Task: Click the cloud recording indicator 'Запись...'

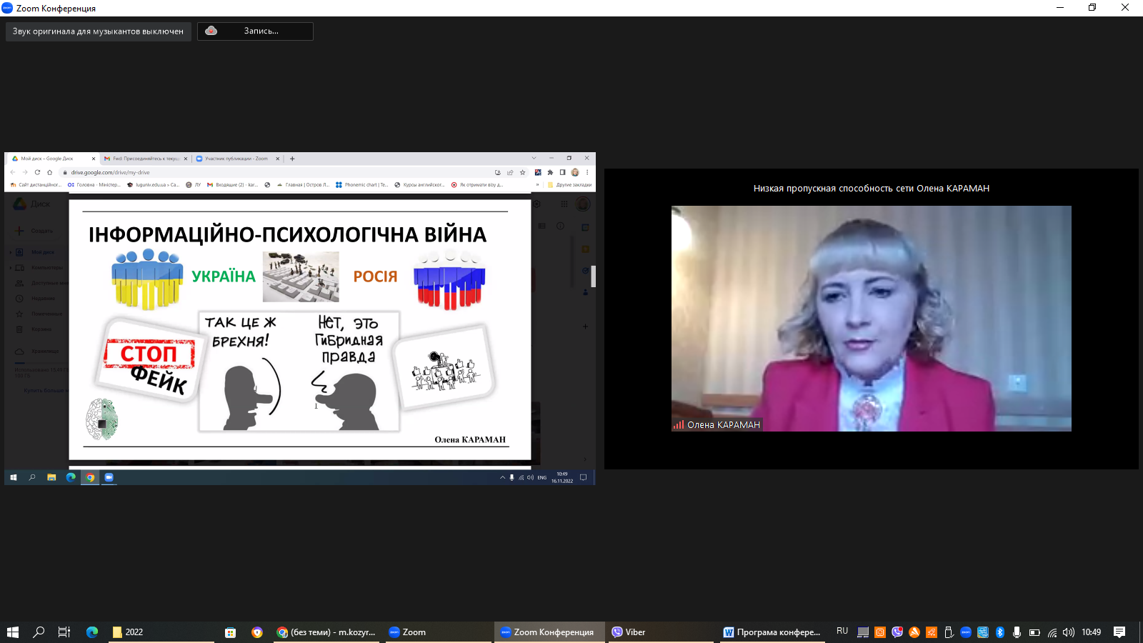Action: [x=255, y=31]
